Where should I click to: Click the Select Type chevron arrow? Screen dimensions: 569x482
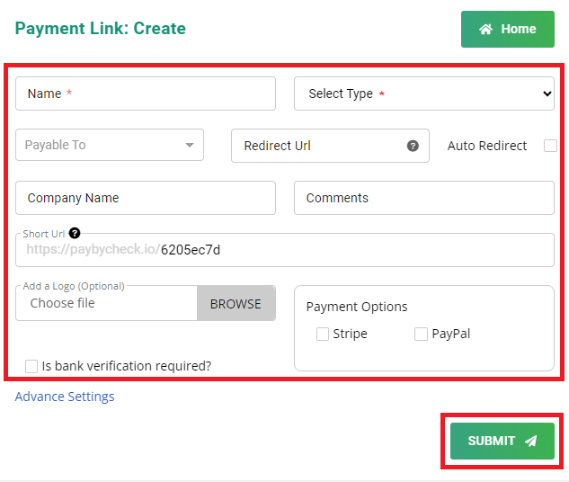[547, 94]
